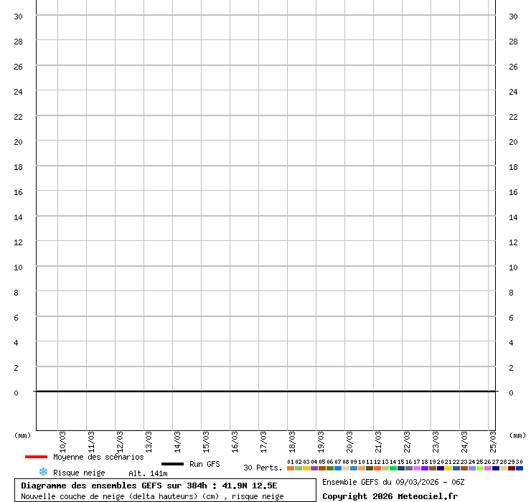Image resolution: width=531 pixels, height=502 pixels.
Task: Click the black Run GFS legend line
Action: 172,464
